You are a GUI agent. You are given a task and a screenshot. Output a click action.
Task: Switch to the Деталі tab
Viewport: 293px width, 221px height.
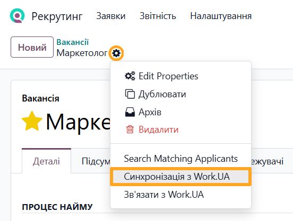(46, 161)
